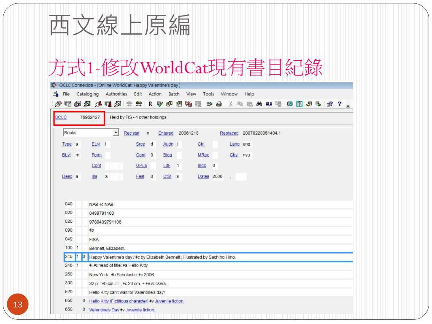Click the scissors cut icon
The width and height of the screenshot is (432, 324).
tap(231, 104)
